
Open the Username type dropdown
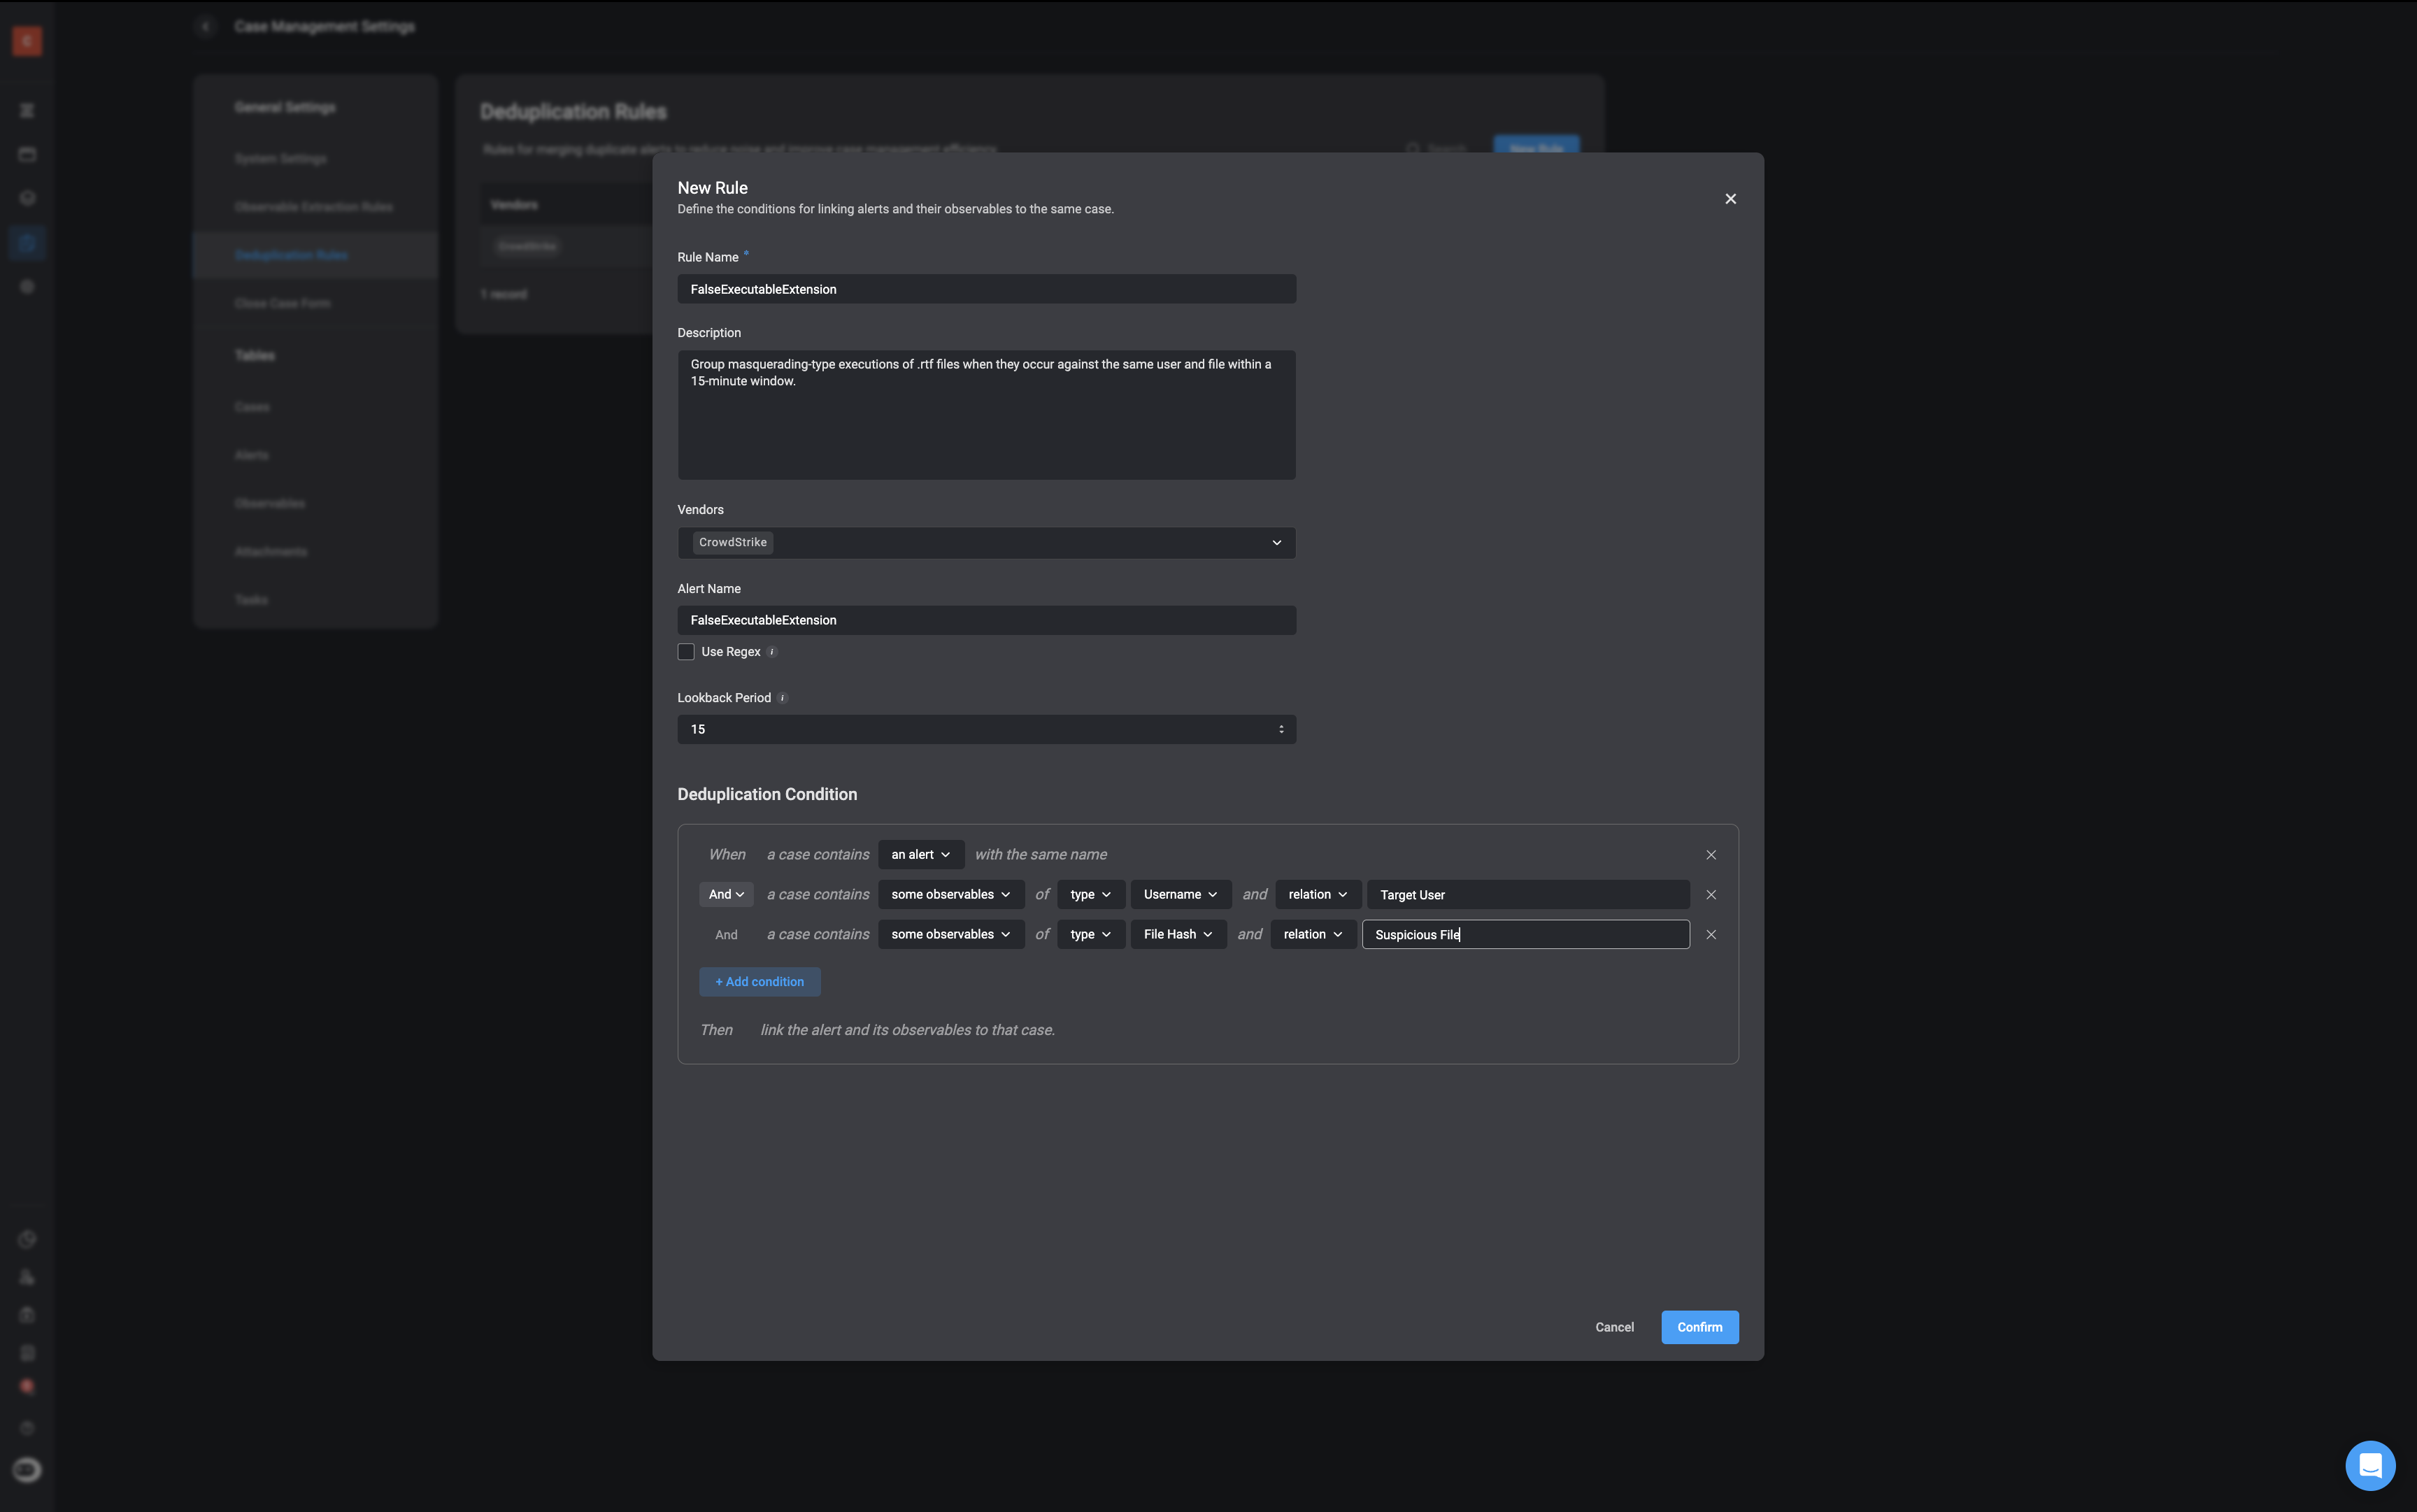tap(1180, 895)
